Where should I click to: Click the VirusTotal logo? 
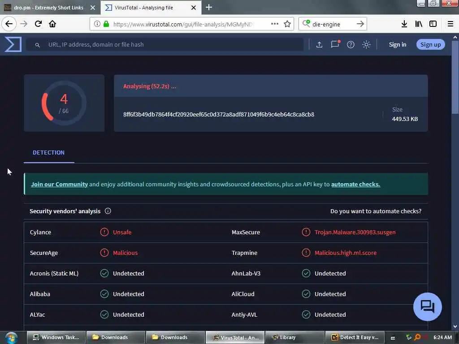[13, 44]
